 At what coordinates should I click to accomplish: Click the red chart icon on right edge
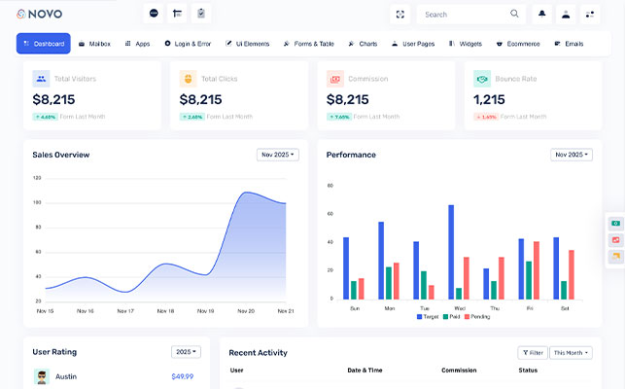615,240
